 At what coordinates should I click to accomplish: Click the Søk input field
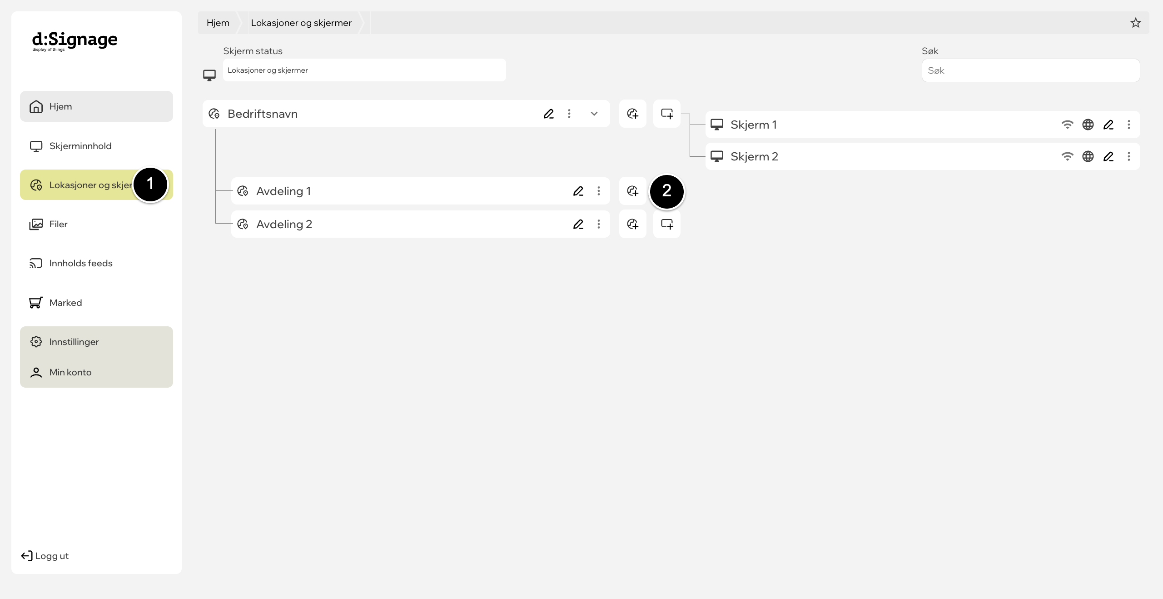click(x=1031, y=70)
